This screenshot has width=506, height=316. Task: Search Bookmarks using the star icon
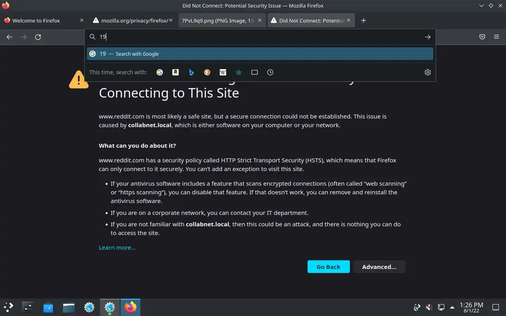click(x=239, y=72)
